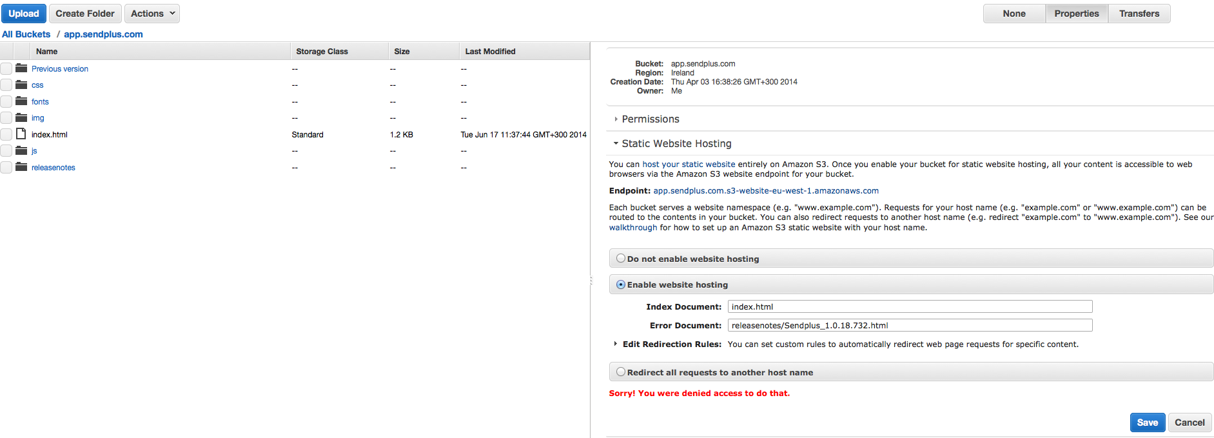Tick the checkbox for index.html
Screen dimensions: 1214x438
click(x=6, y=134)
